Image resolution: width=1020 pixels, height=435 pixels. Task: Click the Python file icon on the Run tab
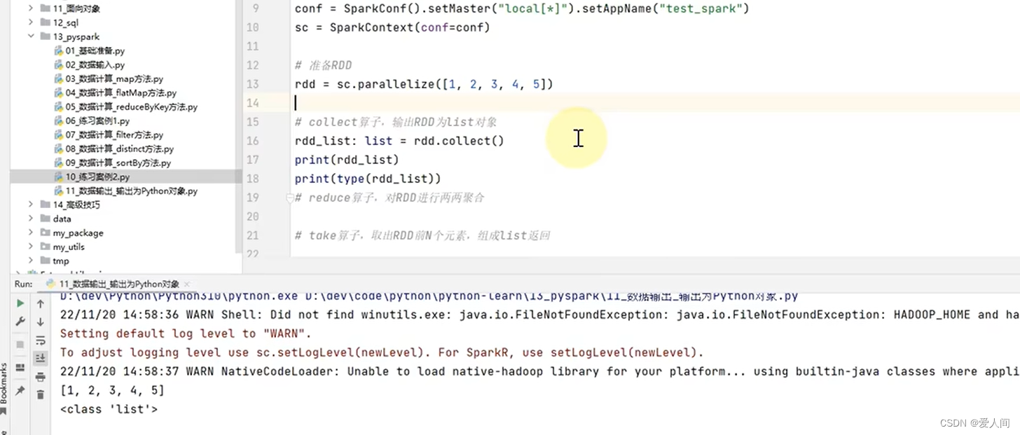coord(50,284)
